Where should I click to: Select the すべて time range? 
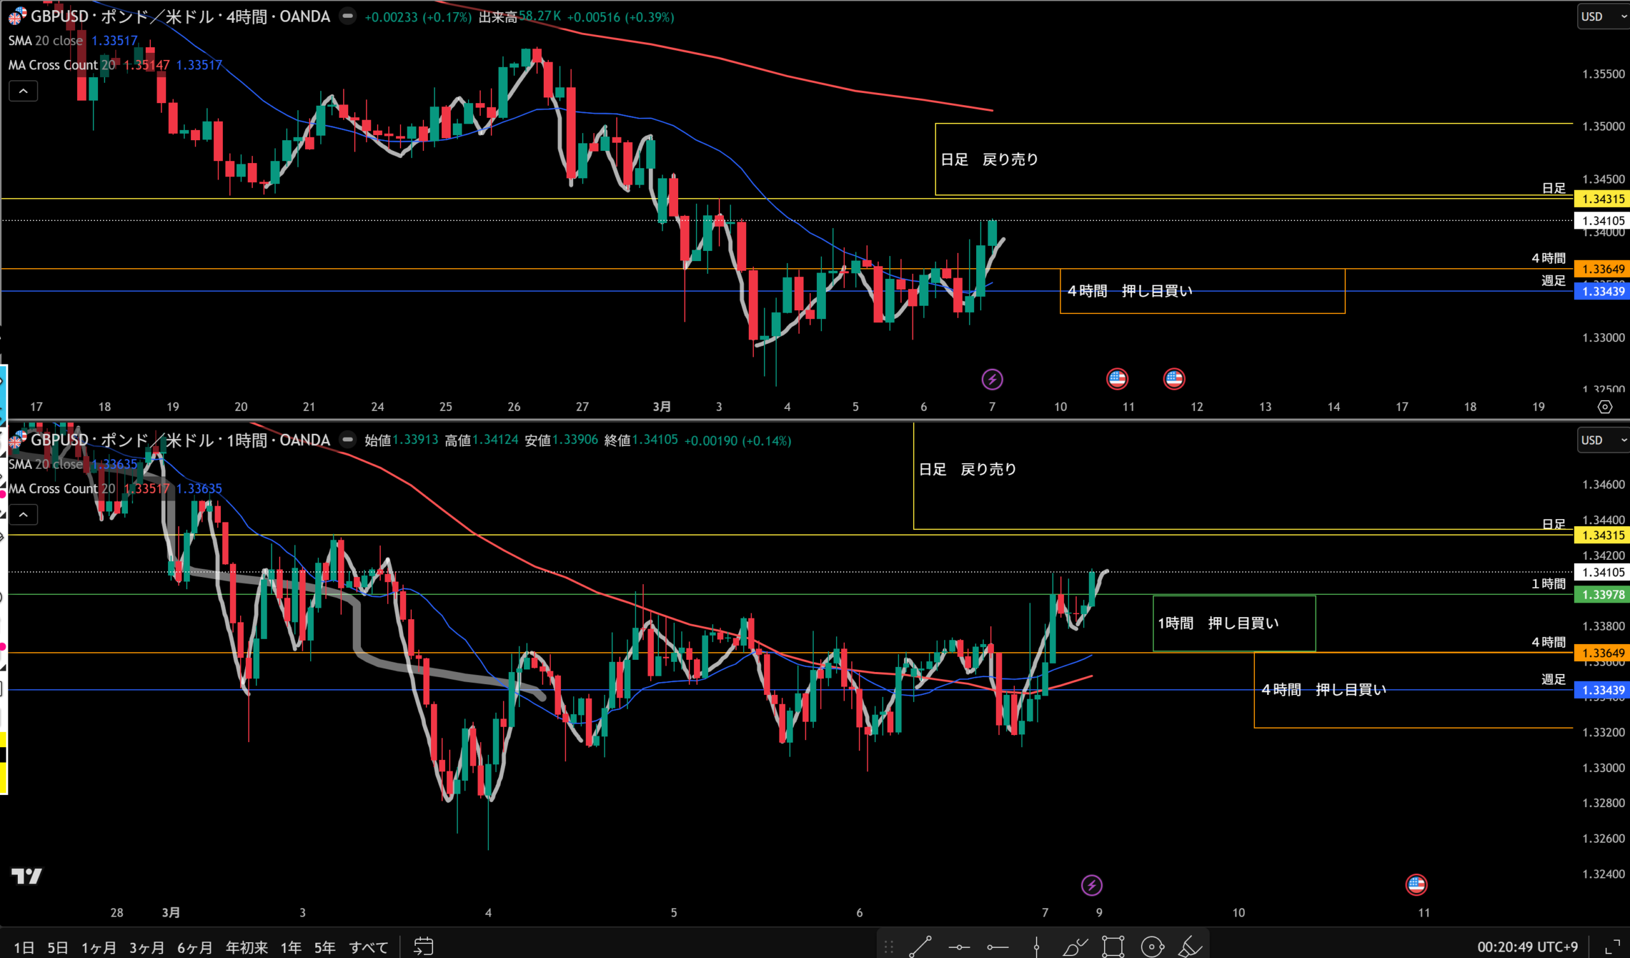tap(368, 948)
